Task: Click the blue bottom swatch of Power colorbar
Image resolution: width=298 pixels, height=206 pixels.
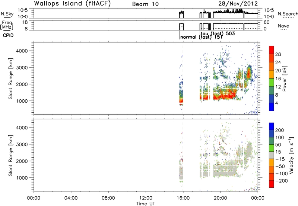Action: click(272, 107)
